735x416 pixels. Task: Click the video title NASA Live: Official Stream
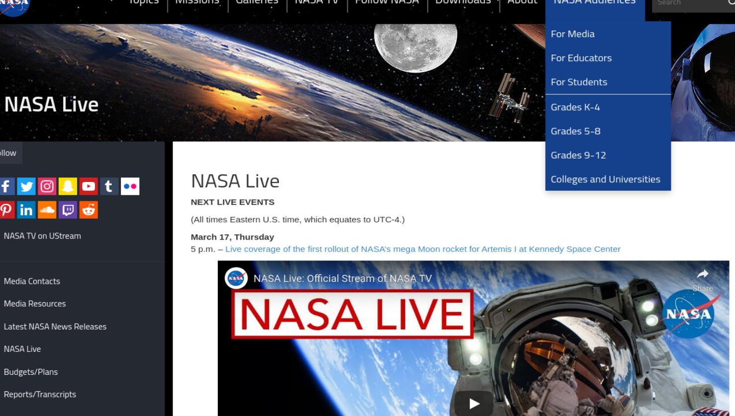coord(343,278)
